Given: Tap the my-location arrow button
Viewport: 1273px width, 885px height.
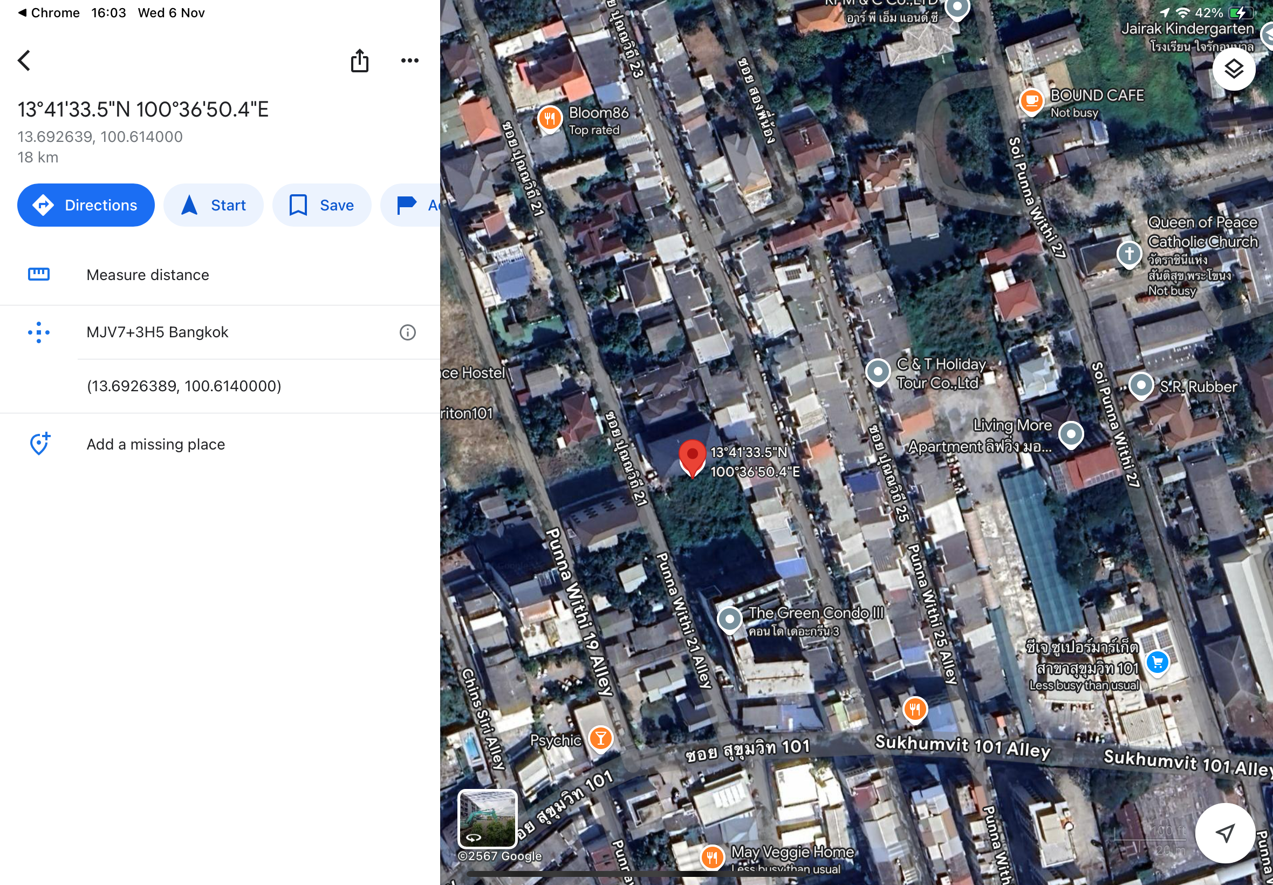Looking at the screenshot, I should click(x=1225, y=832).
